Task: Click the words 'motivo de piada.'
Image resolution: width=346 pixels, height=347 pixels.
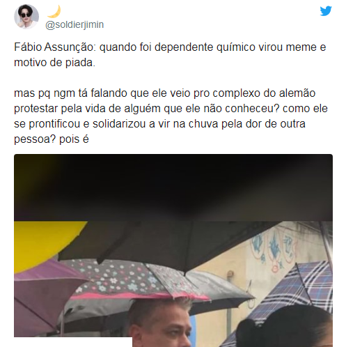Action: [54, 63]
